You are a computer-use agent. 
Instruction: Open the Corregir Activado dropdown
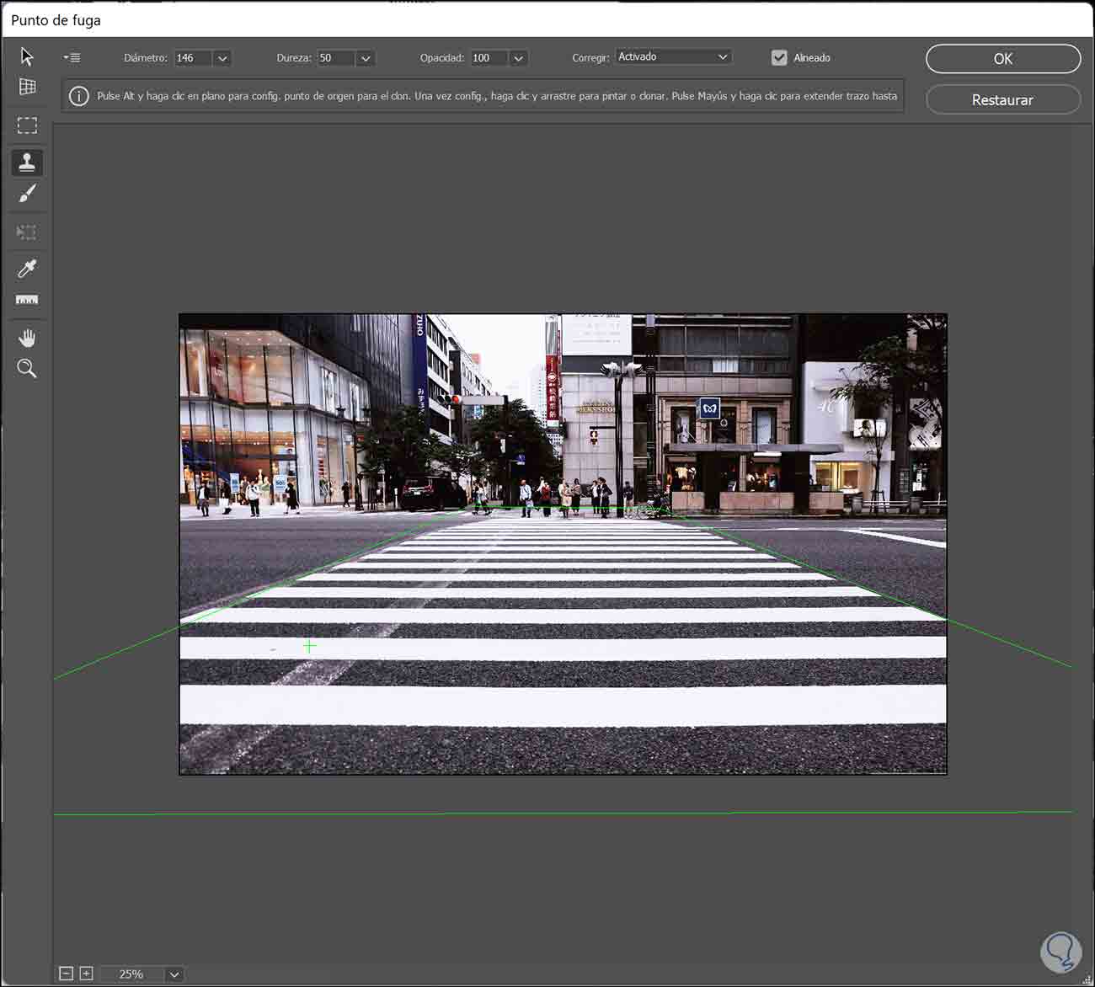pyautogui.click(x=673, y=57)
